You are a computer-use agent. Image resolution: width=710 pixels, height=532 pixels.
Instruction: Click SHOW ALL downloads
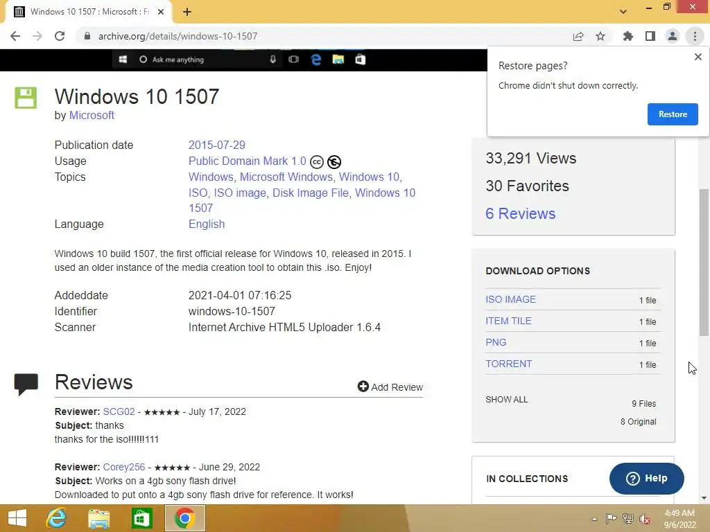click(x=506, y=400)
